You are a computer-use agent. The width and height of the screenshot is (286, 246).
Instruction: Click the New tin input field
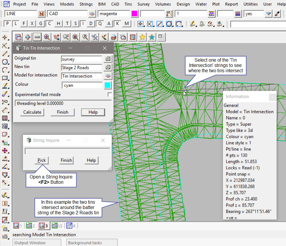pos(82,68)
